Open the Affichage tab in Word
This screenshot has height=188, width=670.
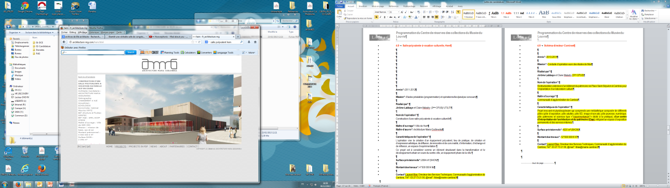click(437, 6)
